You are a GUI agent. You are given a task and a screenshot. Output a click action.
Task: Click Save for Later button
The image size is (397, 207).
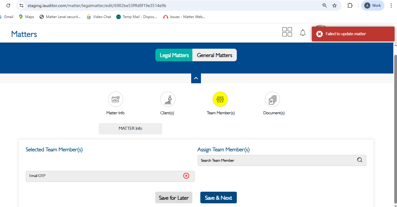tap(174, 198)
